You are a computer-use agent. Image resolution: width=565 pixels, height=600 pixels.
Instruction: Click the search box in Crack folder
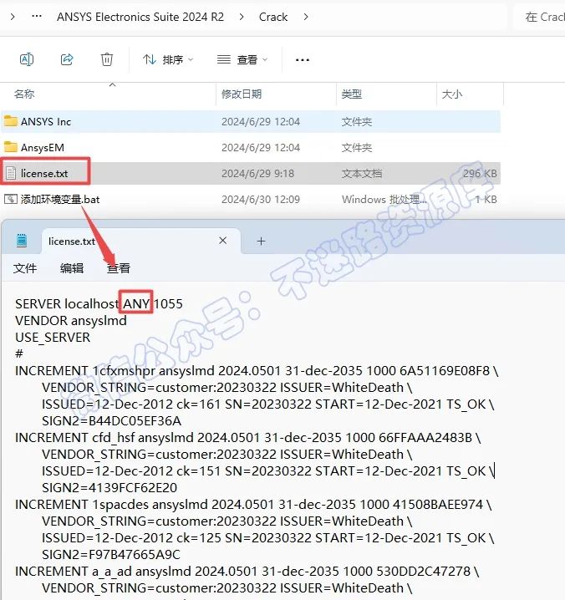pos(540,17)
